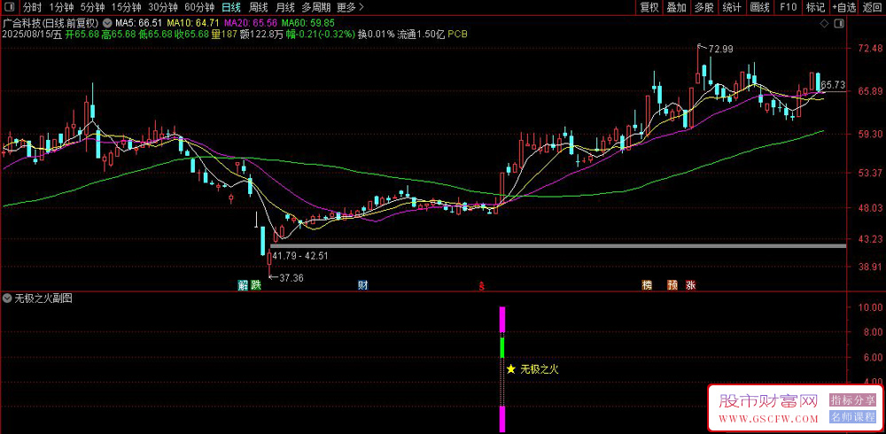
Task: Click the 财 financial report marker
Action: click(362, 285)
